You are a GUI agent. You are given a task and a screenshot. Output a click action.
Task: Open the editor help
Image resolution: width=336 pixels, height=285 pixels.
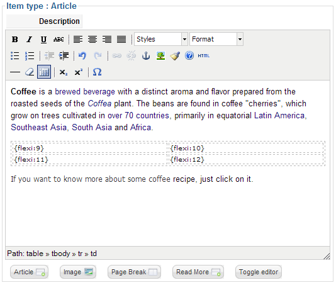[189, 56]
